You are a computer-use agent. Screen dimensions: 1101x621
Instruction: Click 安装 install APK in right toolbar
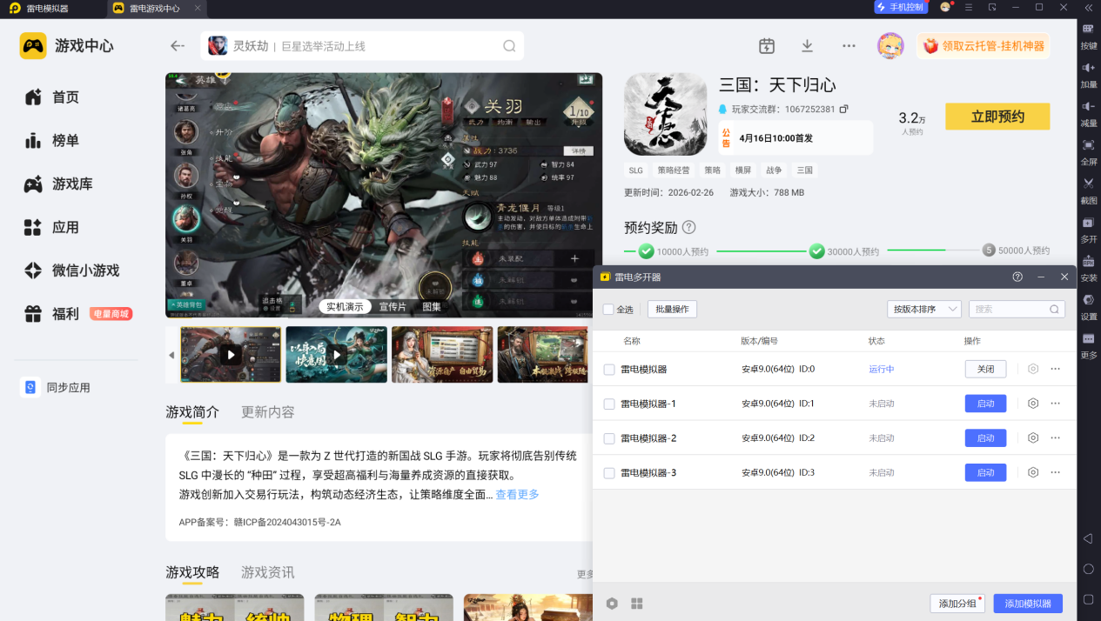click(x=1089, y=269)
